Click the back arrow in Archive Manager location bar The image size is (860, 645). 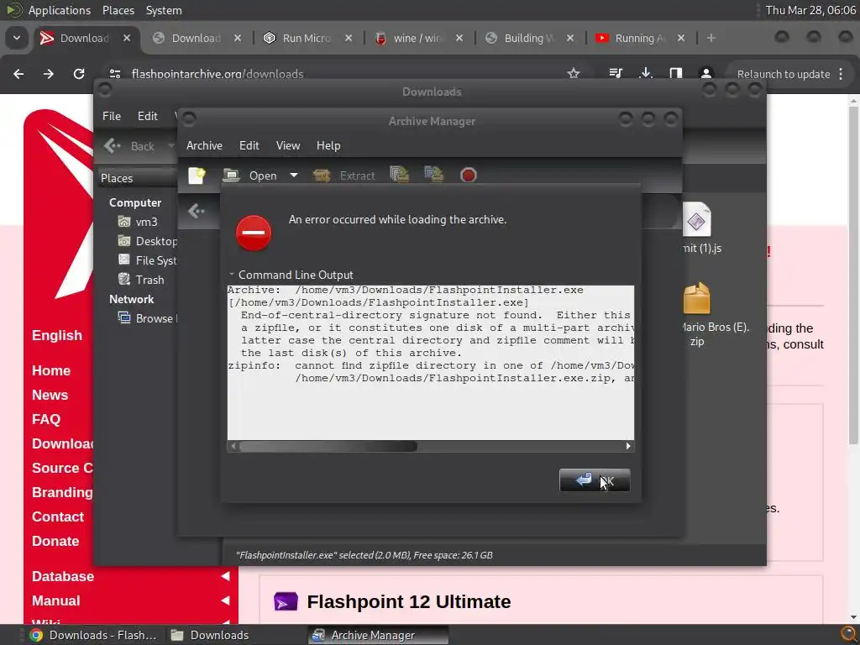(196, 211)
